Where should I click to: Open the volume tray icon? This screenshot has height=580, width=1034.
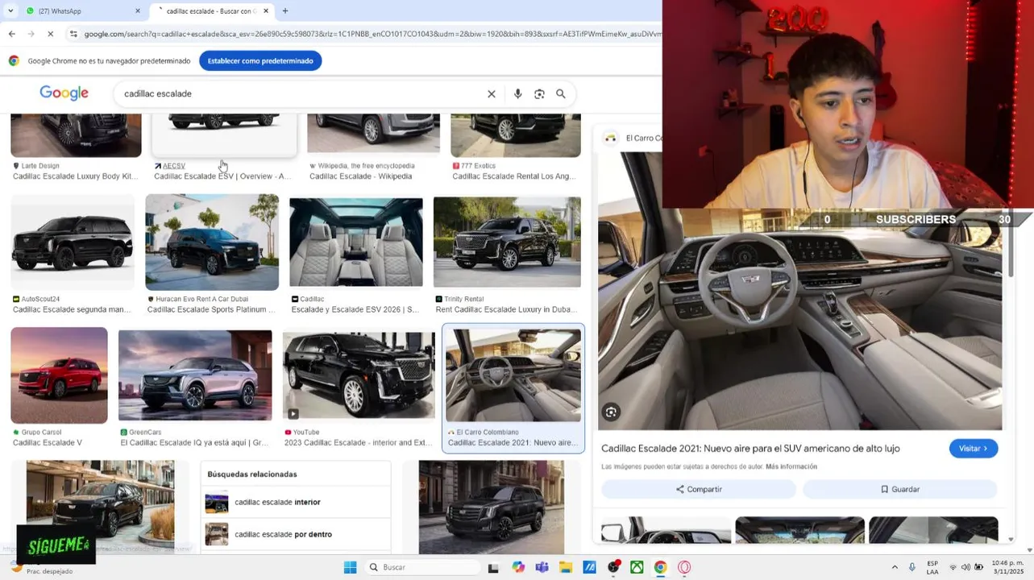(965, 567)
